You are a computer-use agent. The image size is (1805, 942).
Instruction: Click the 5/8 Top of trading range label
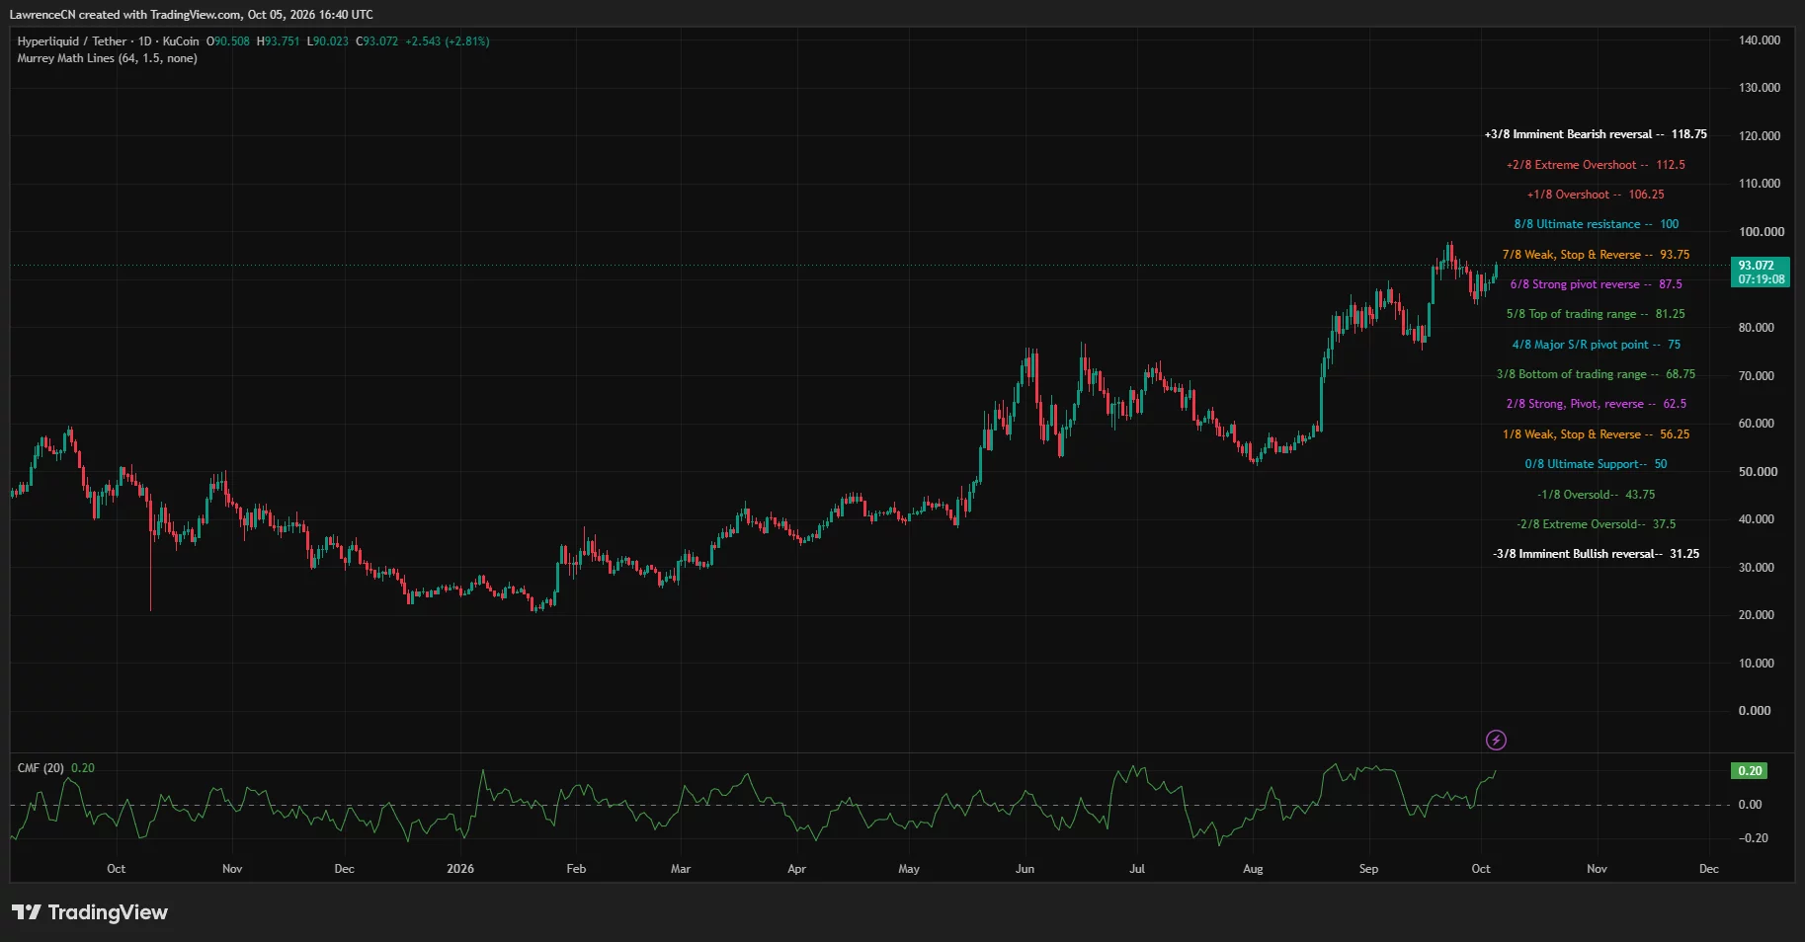(x=1596, y=314)
